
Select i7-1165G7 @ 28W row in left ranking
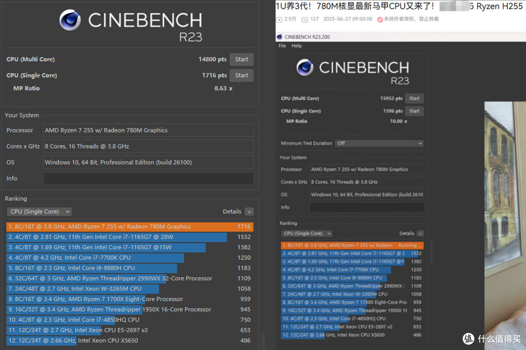(x=130, y=237)
